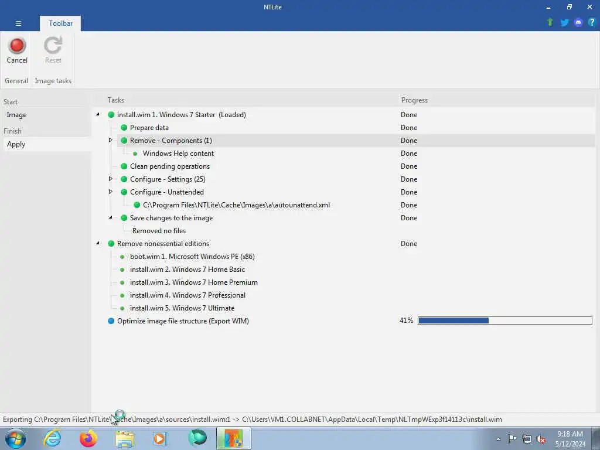Click small dot beside Windows Help content
The height and width of the screenshot is (450, 600).
click(135, 154)
